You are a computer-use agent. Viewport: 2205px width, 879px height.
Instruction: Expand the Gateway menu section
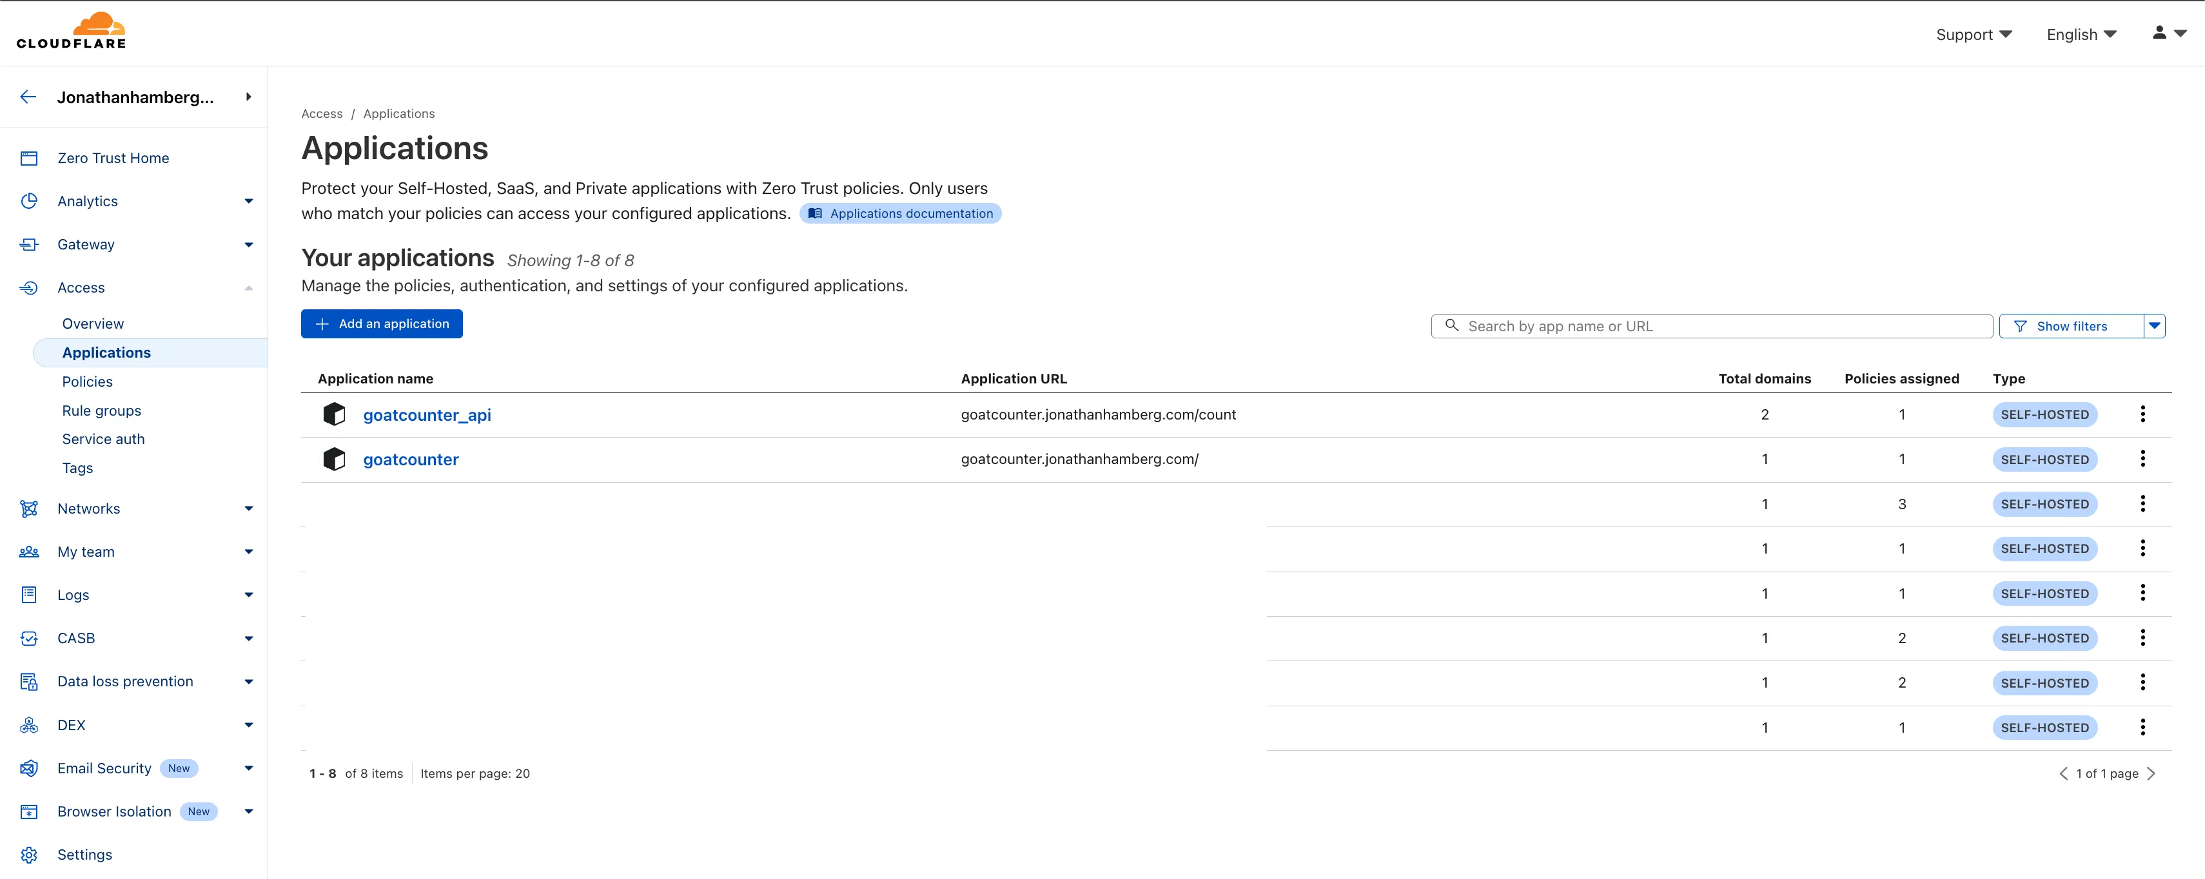click(249, 245)
